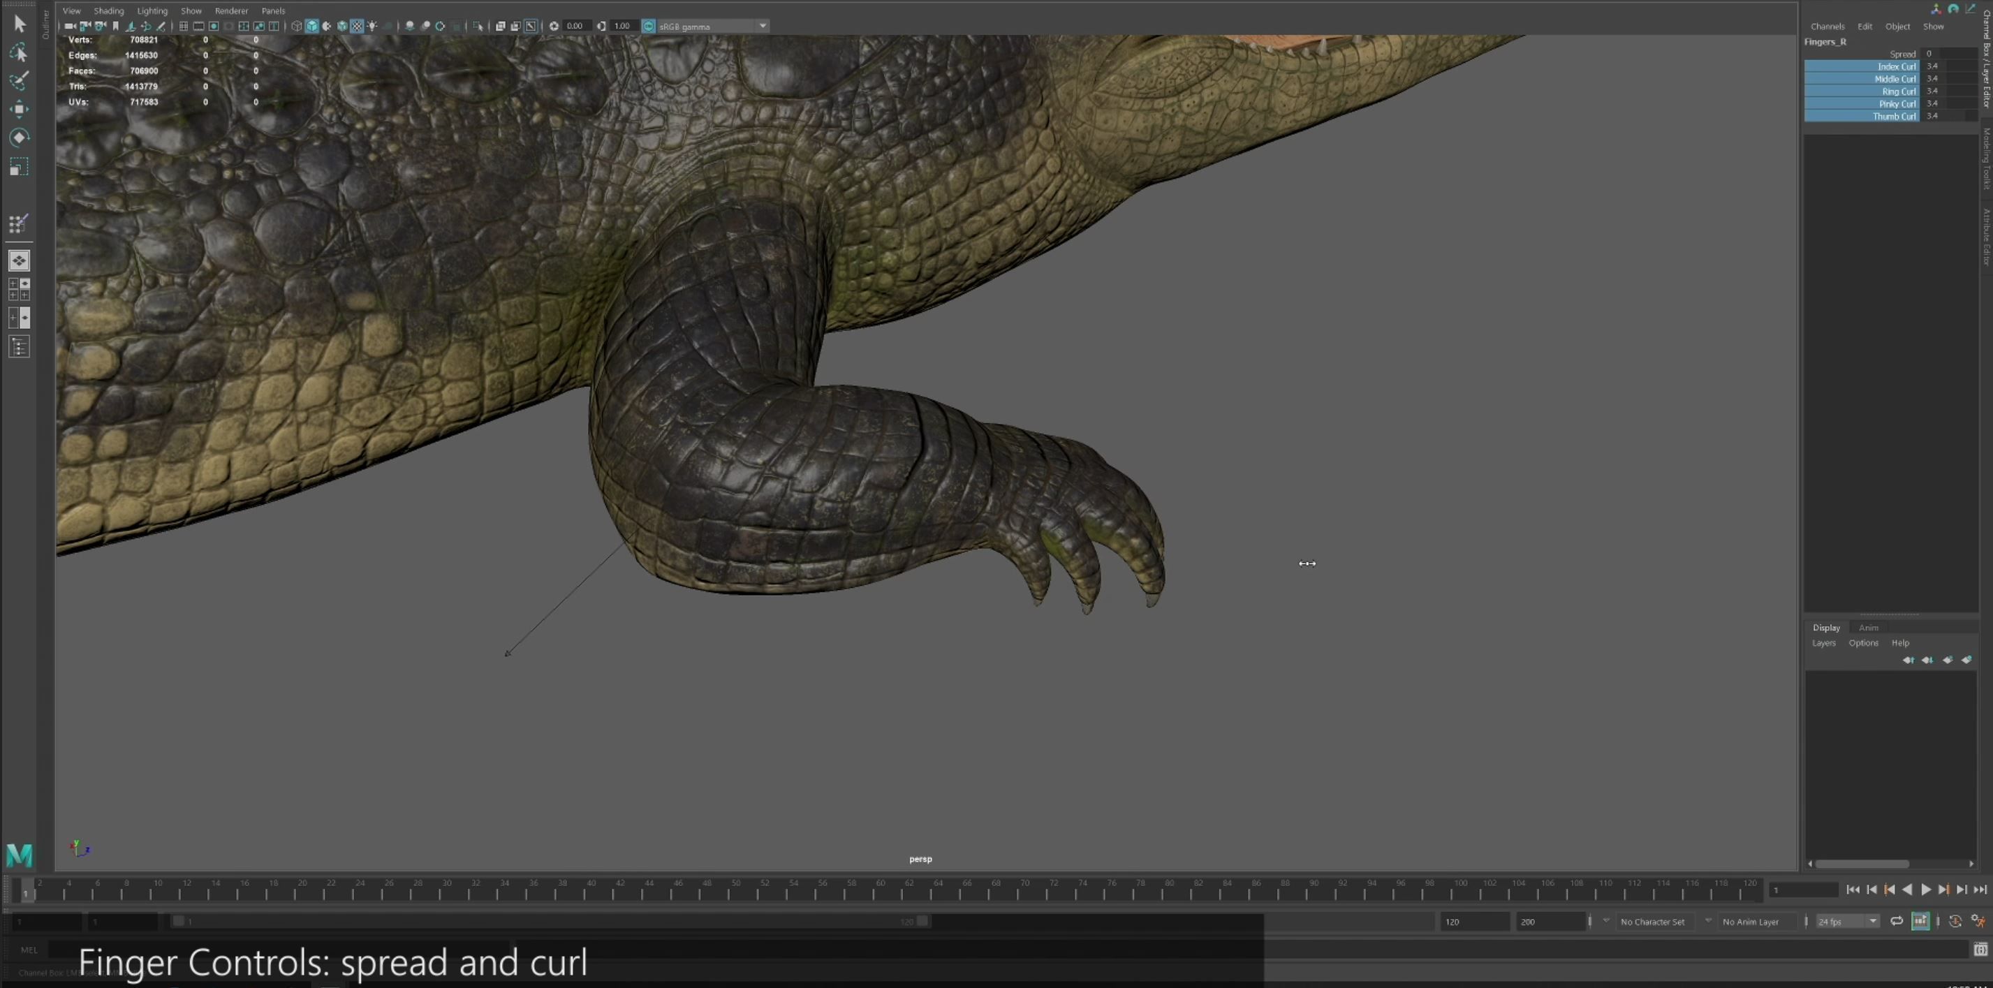Toggle view transform color management
Screen dimensions: 1993x988
(648, 27)
